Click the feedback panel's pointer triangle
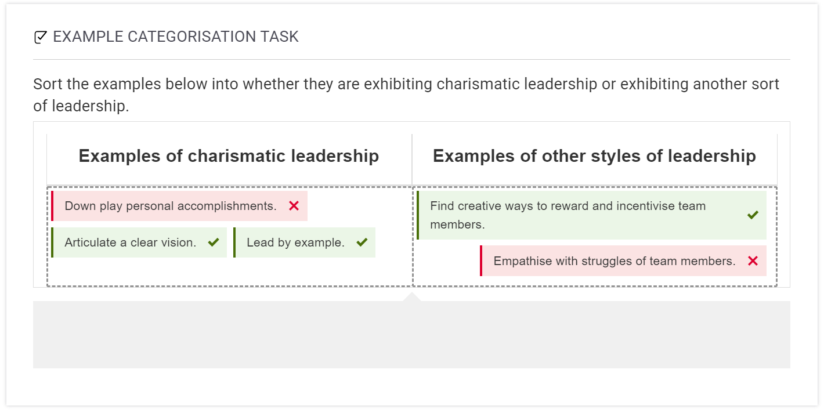The width and height of the screenshot is (824, 413). click(x=412, y=297)
